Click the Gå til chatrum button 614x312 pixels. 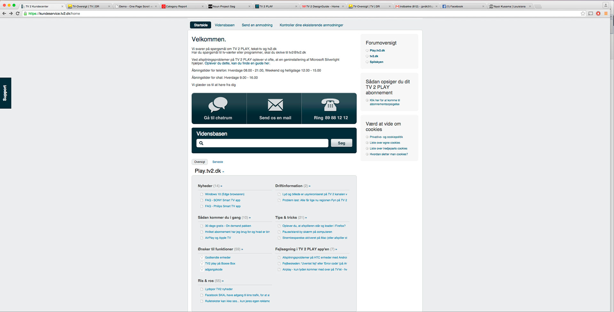pyautogui.click(x=219, y=108)
